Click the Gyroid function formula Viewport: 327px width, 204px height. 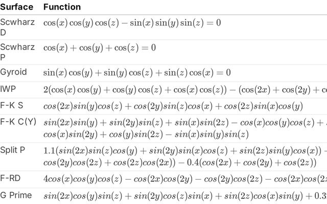click(x=137, y=73)
